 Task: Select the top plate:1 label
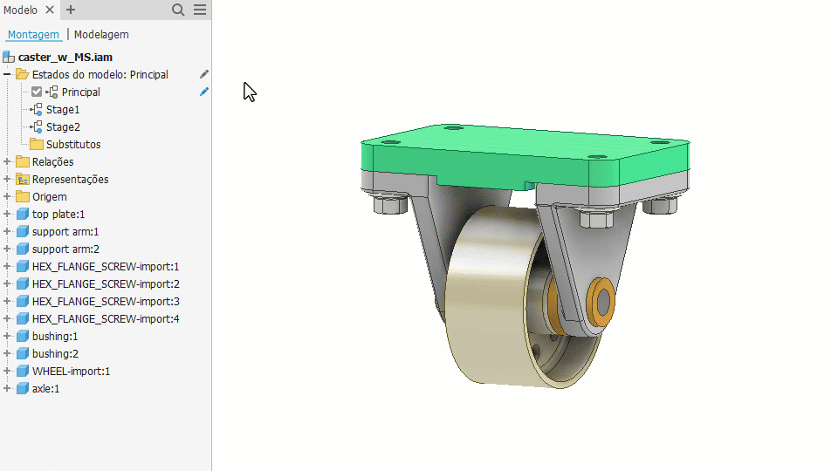coord(58,215)
